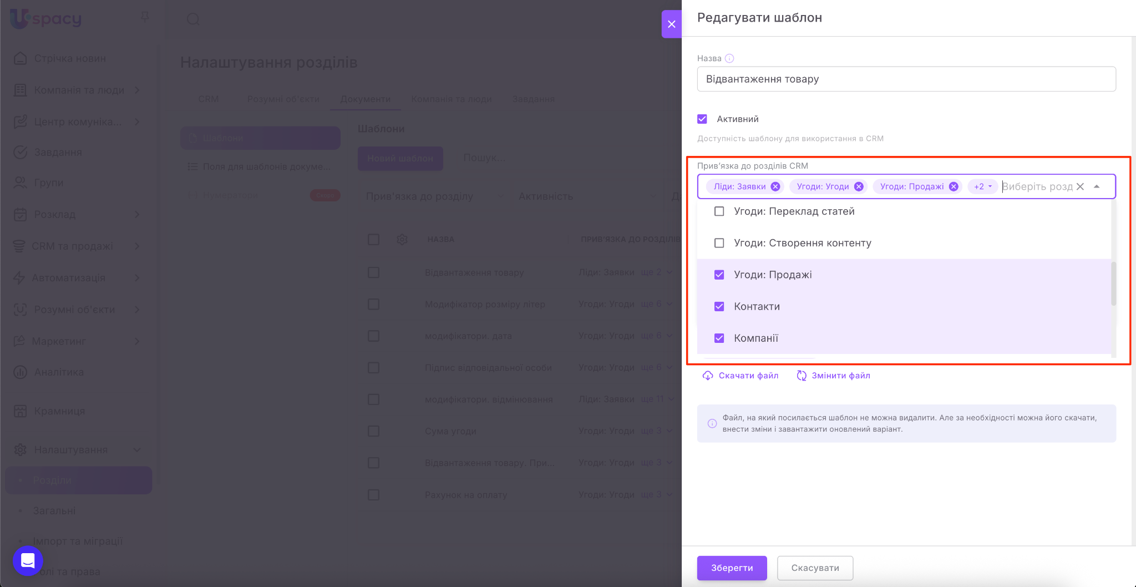The height and width of the screenshot is (587, 1136).
Task: Remove the 'Угоди: Угоди' tag chip
Action: 859,186
